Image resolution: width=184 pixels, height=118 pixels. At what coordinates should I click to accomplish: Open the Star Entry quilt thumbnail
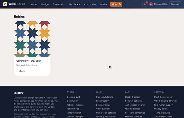coord(32,39)
